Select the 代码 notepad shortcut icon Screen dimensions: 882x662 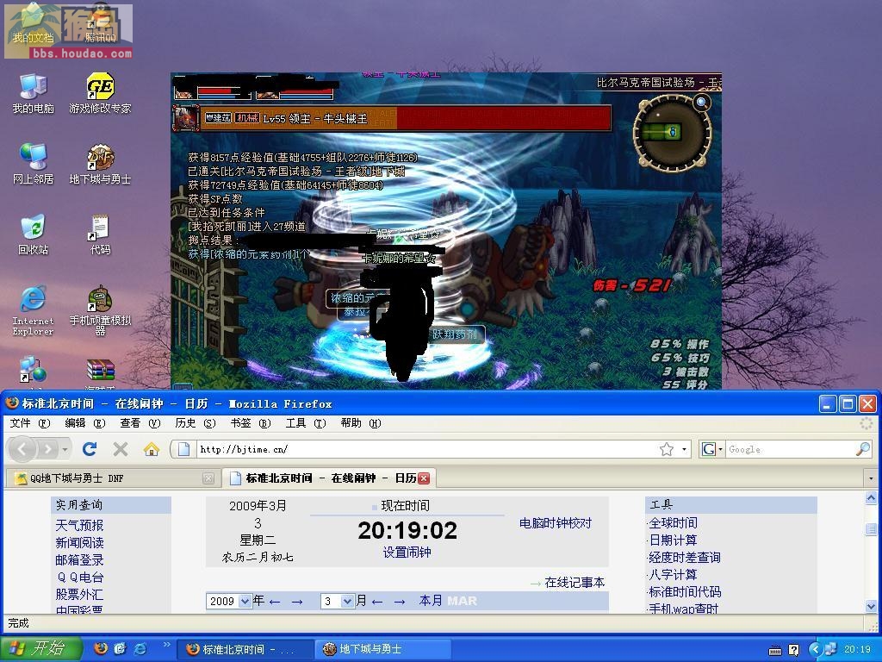[100, 234]
